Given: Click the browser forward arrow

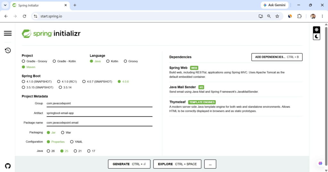Looking at the screenshot, I should (15, 16).
